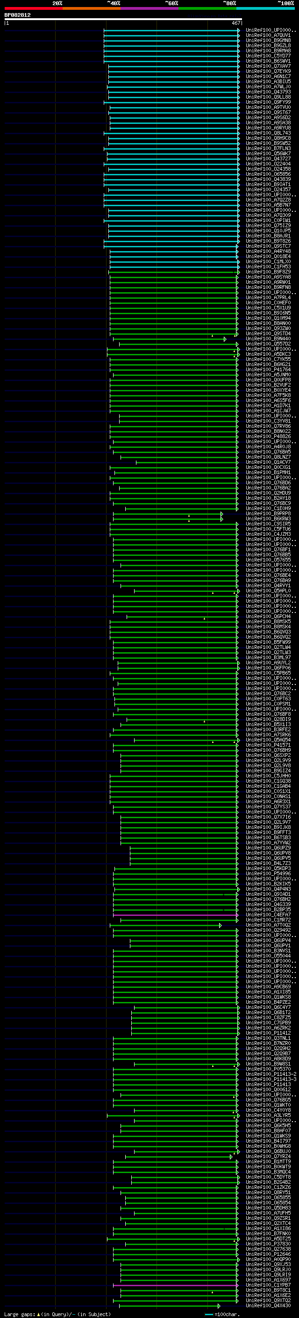Select the UniRef100_P05370 label
The height and width of the screenshot is (1318, 299).
[268, 1069]
